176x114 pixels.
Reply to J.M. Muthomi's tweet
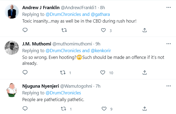[25, 72]
